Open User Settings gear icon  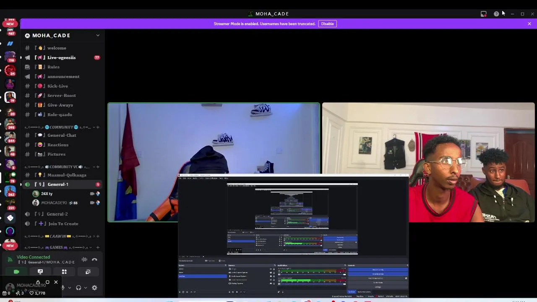(x=94, y=288)
